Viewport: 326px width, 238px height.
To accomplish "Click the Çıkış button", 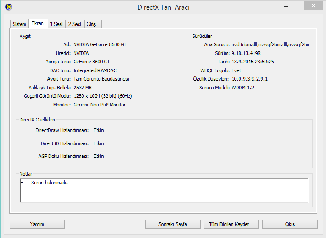I will point(290,224).
